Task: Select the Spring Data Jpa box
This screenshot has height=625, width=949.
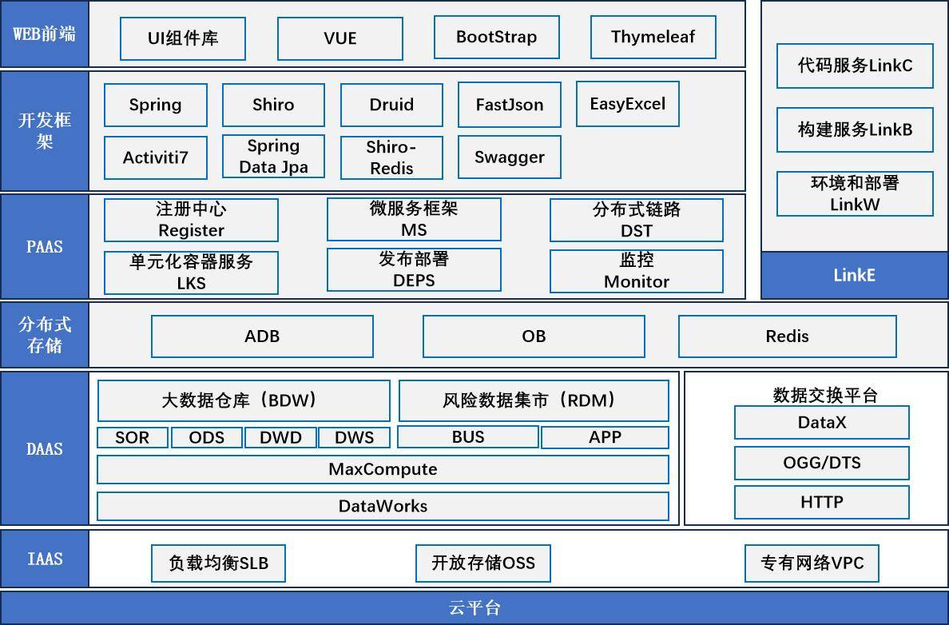Action: click(x=273, y=157)
